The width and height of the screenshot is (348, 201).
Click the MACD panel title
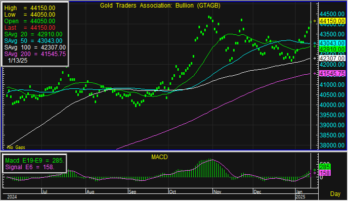pyautogui.click(x=159, y=157)
